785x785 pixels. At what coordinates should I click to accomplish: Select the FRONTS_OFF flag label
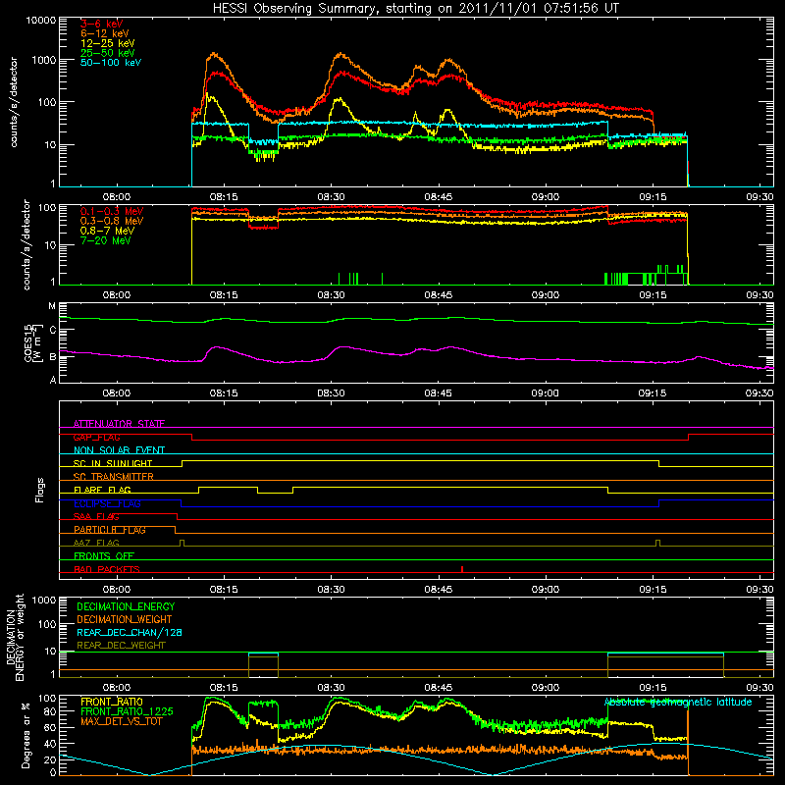[104, 555]
